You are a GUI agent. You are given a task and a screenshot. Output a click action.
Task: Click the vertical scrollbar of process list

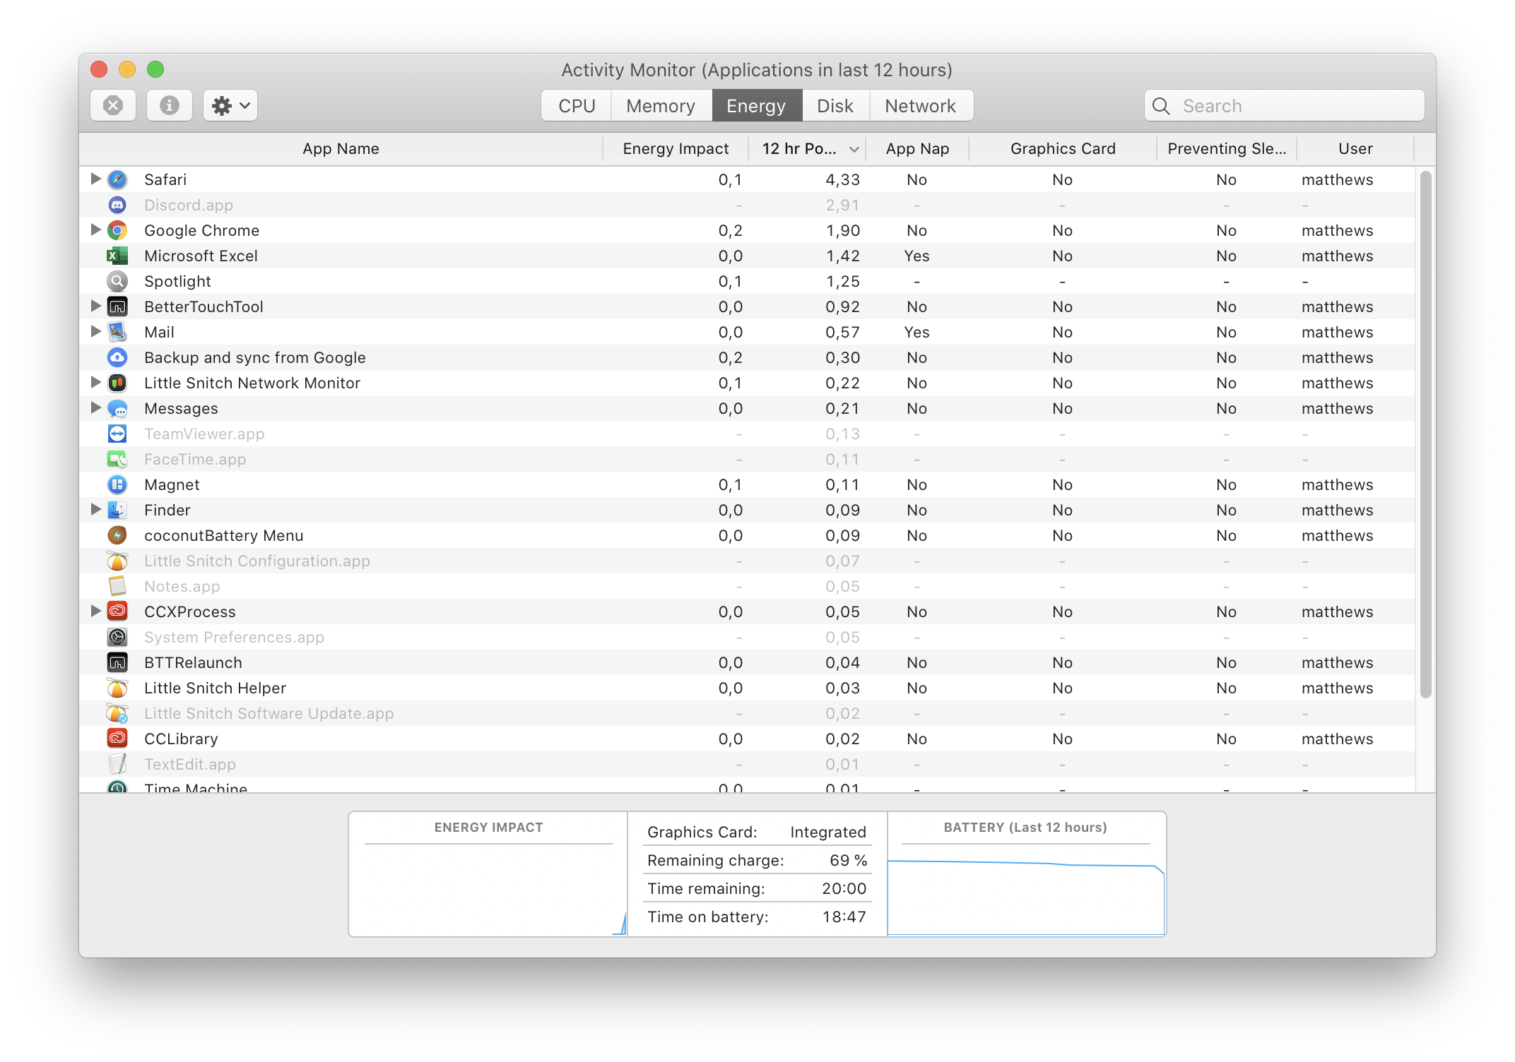tap(1425, 434)
